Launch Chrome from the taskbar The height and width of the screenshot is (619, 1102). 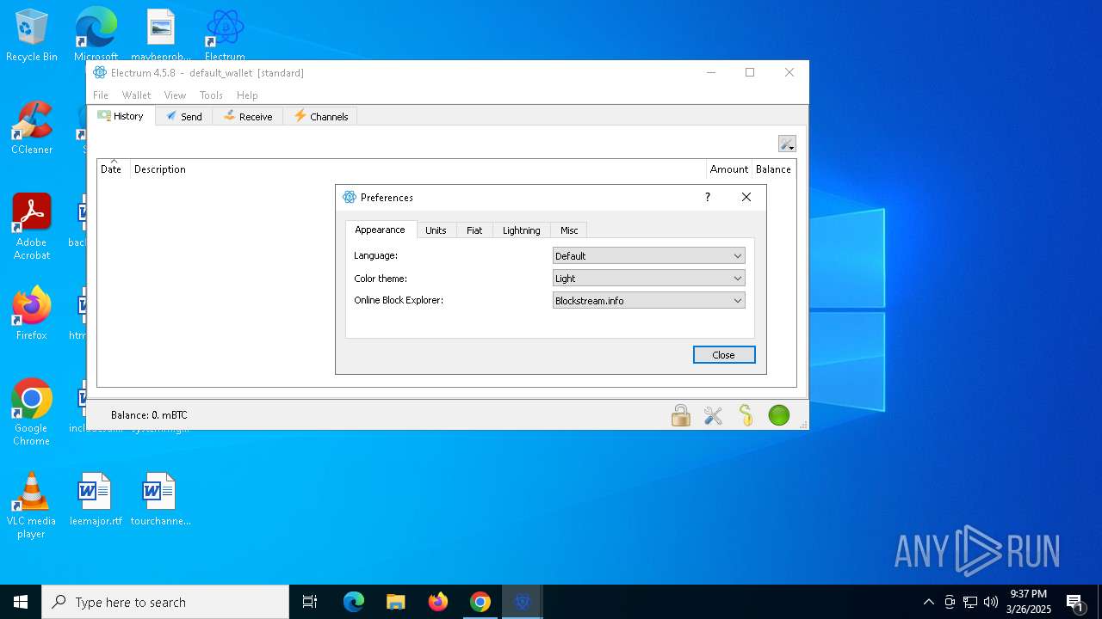pyautogui.click(x=480, y=602)
